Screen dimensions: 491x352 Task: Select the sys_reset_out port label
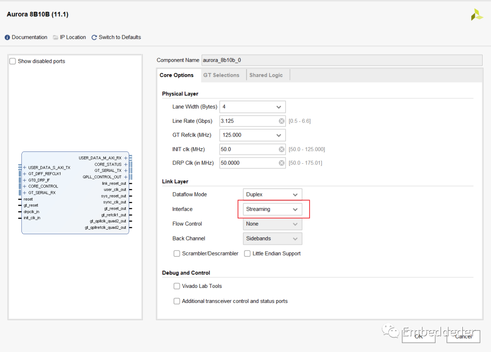click(x=113, y=196)
